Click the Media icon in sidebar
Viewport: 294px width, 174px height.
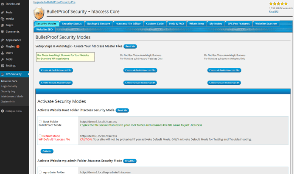tap(3, 19)
